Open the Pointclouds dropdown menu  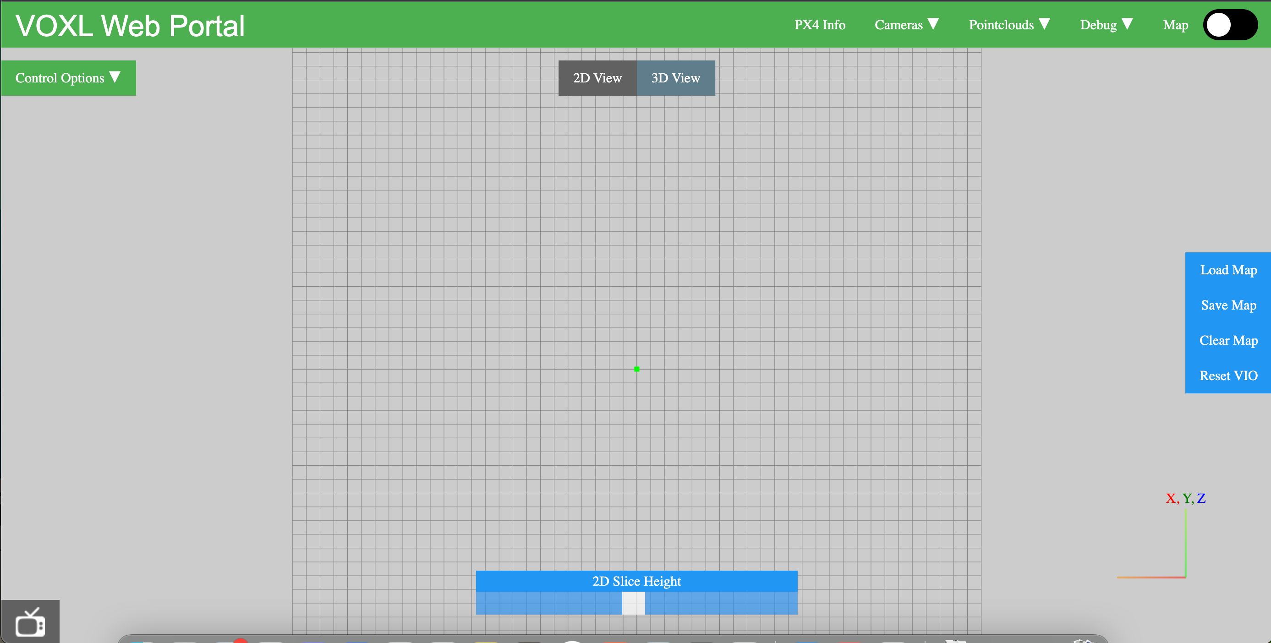pos(1009,25)
